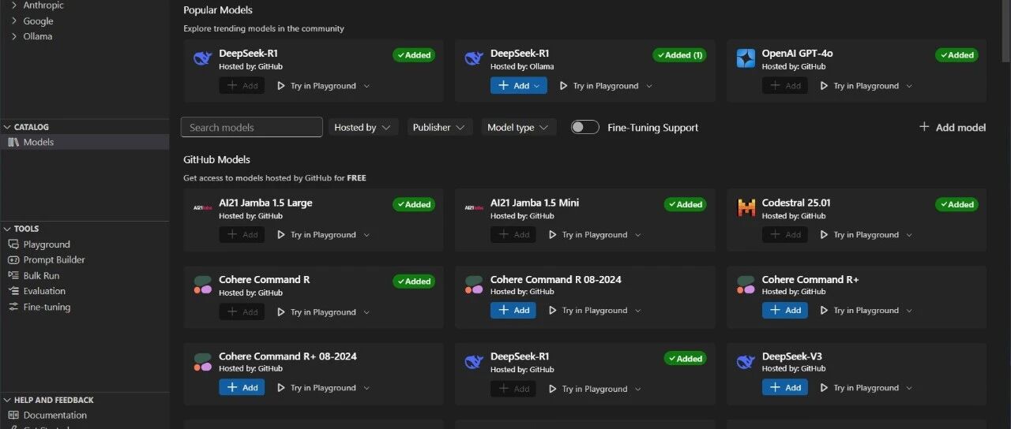Click play icon on OpenAI GPT-4o card
The height and width of the screenshot is (429, 1011).
tap(824, 86)
